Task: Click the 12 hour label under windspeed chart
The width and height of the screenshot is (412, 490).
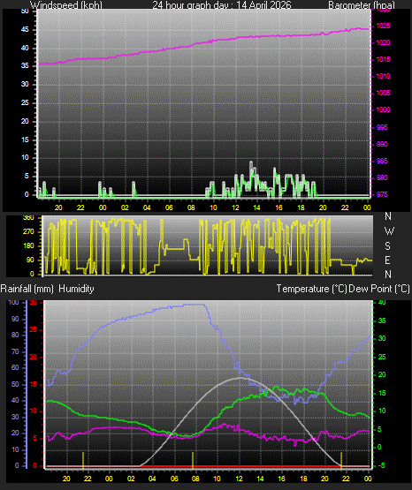Action: click(x=235, y=207)
